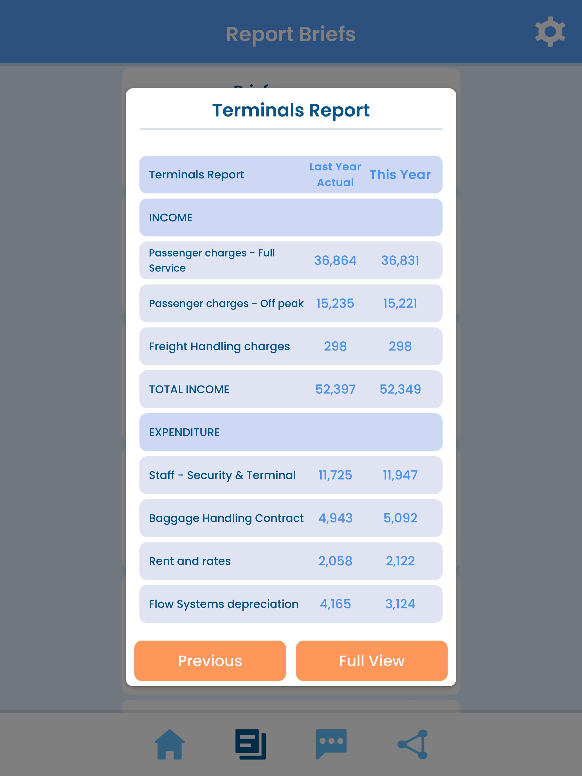Viewport: 582px width, 776px height.
Task: Tap the EXPENDITURE section header row
Action: (x=291, y=432)
